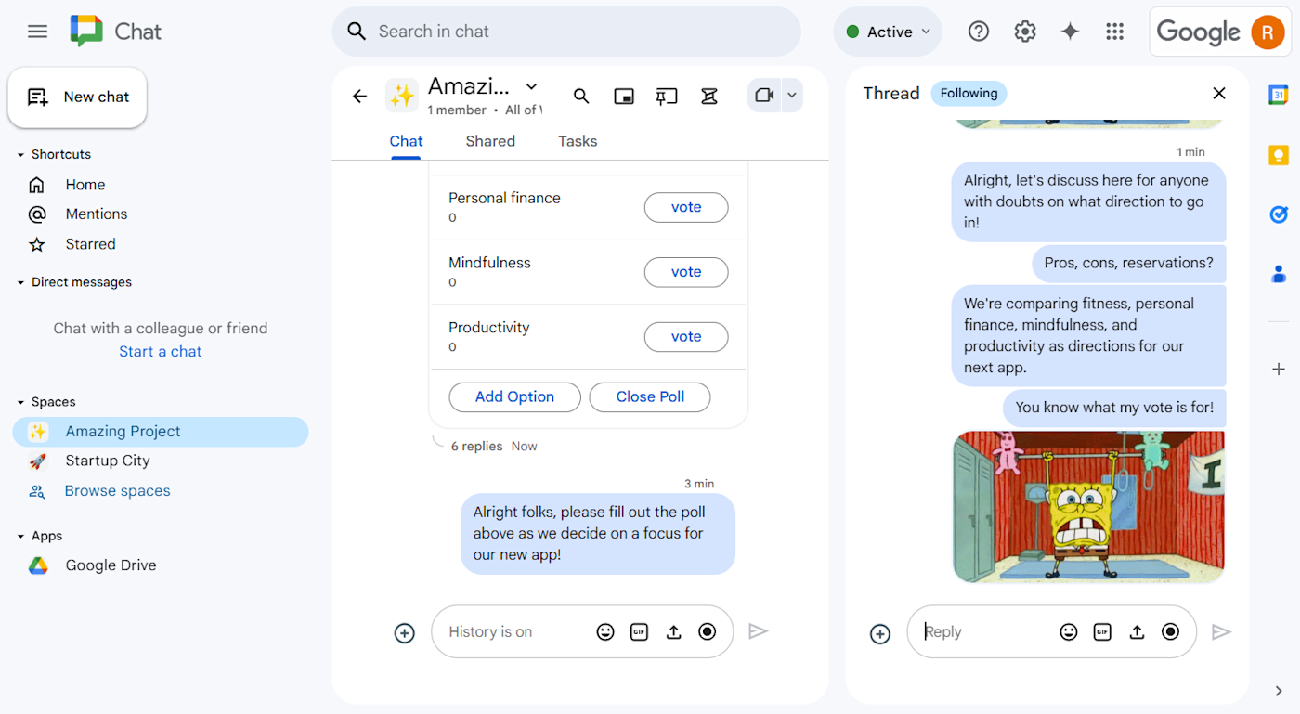Screen dimensions: 1300x714
Task: Toggle the Following thread chip
Action: click(968, 93)
